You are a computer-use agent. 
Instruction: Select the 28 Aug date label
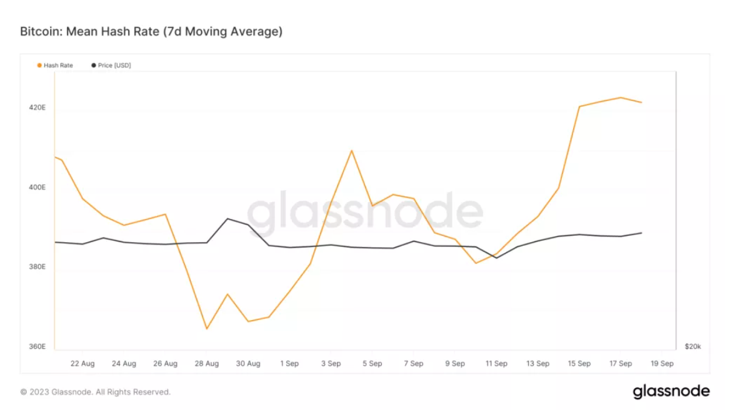coord(207,364)
